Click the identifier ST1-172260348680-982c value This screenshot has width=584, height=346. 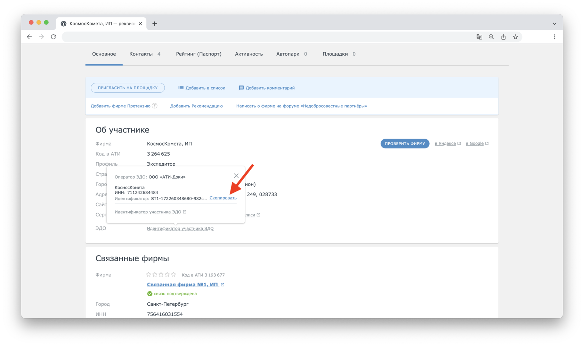click(179, 199)
